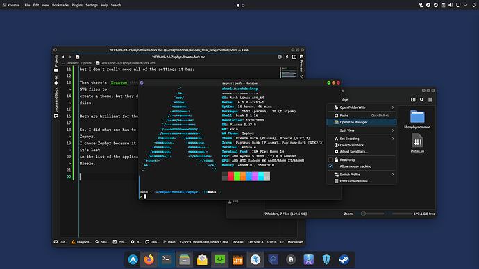479x269 pixels.
Task: Open the Konsole terminal dock icon
Action: [167, 259]
